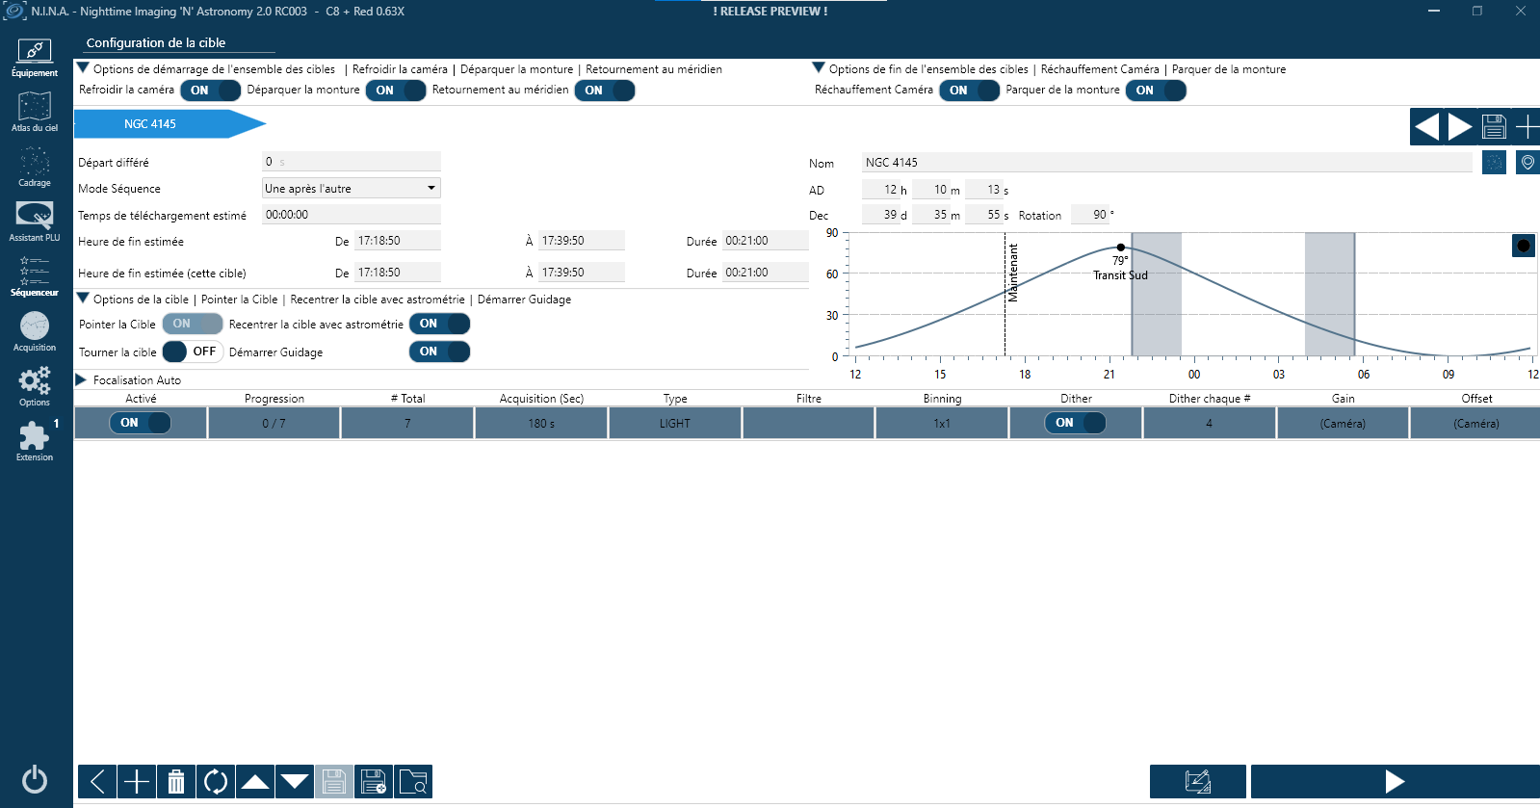Open a sequence file with folder icon
The height and width of the screenshot is (808, 1540).
click(413, 781)
